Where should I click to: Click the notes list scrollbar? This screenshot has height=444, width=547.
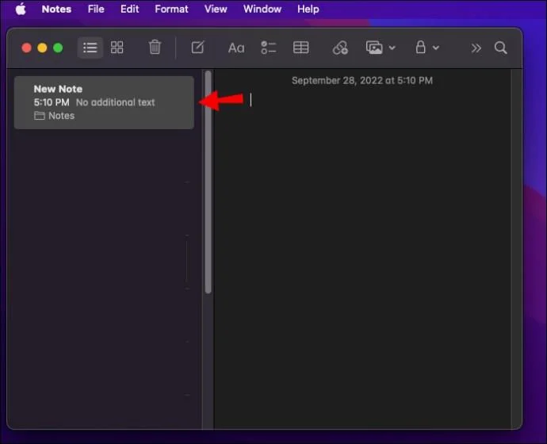(x=208, y=182)
